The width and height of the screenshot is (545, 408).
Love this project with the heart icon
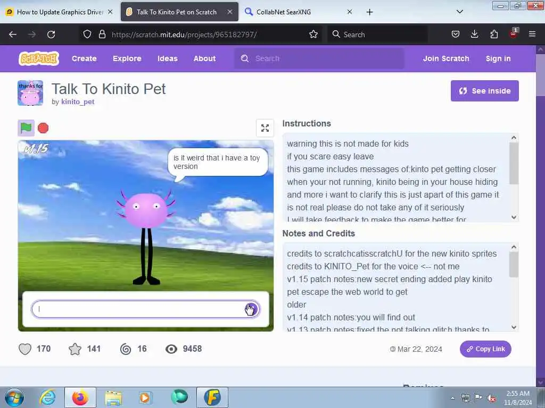25,348
